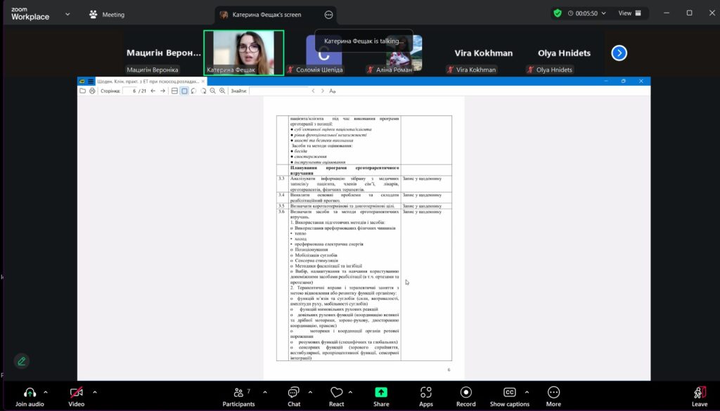Start video with the camera icon
The width and height of the screenshot is (720, 411).
[x=76, y=393]
